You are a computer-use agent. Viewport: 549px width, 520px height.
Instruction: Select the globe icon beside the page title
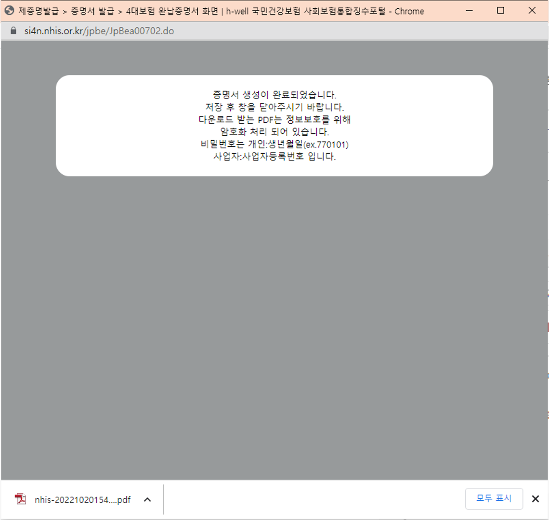[8, 11]
